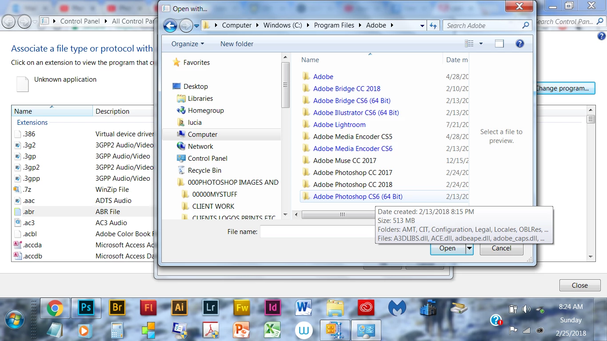Open Microsoft Word from taskbar
This screenshot has width=607, height=341.
[x=304, y=308]
